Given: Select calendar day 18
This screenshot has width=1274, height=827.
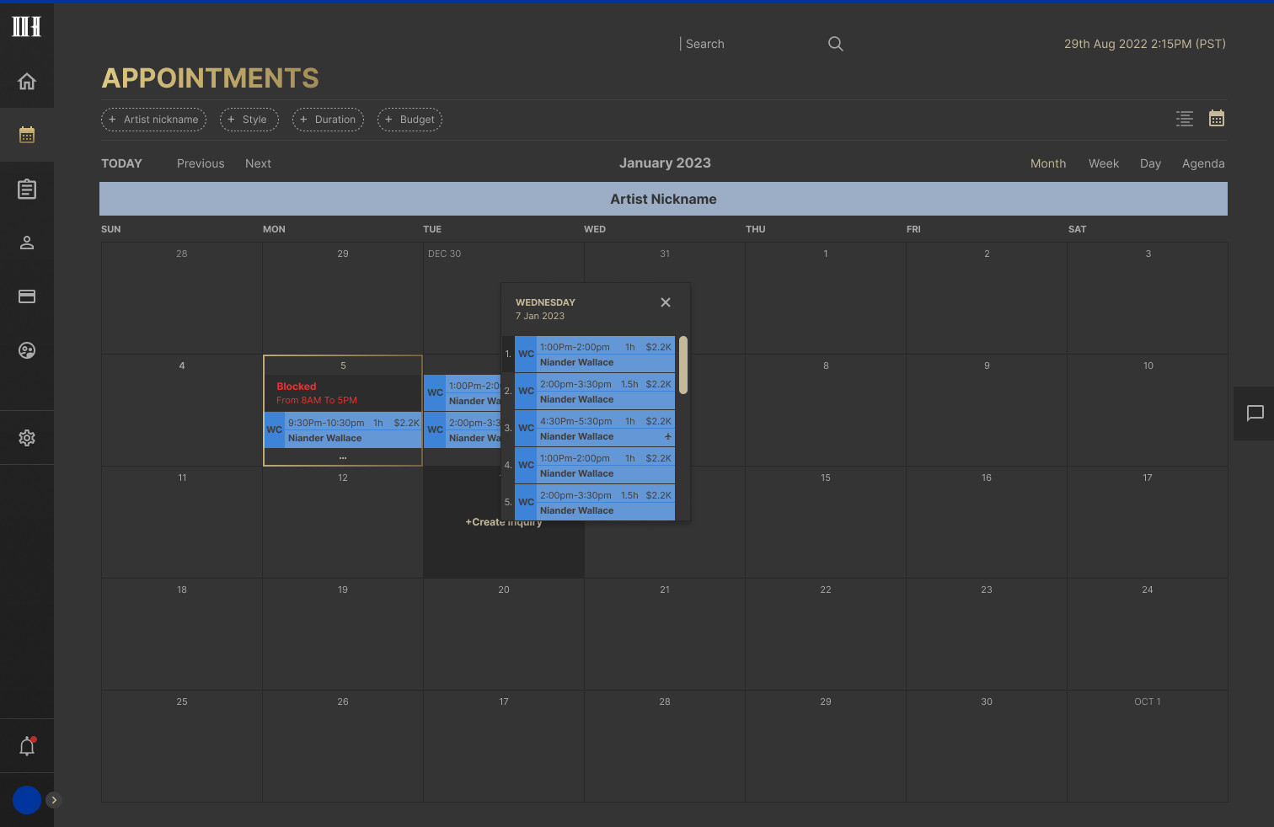Looking at the screenshot, I should (182, 634).
